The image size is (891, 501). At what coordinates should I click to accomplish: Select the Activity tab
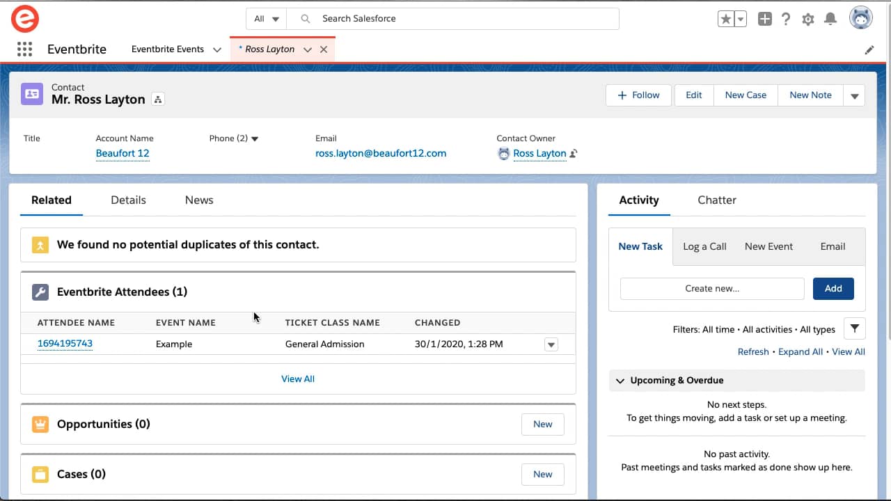click(x=639, y=200)
